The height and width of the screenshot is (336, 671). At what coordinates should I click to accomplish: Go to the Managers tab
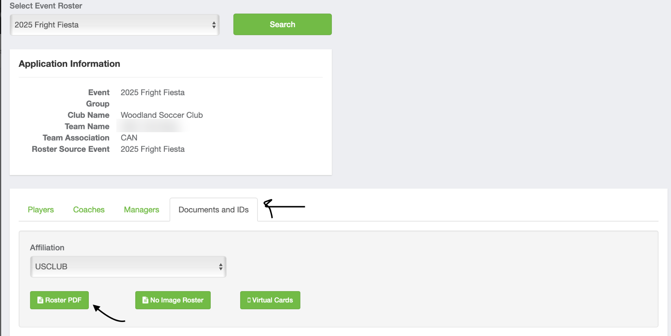(142, 210)
